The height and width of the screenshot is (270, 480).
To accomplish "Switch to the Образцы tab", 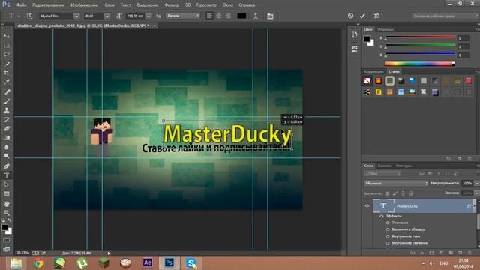I will tap(385, 30).
